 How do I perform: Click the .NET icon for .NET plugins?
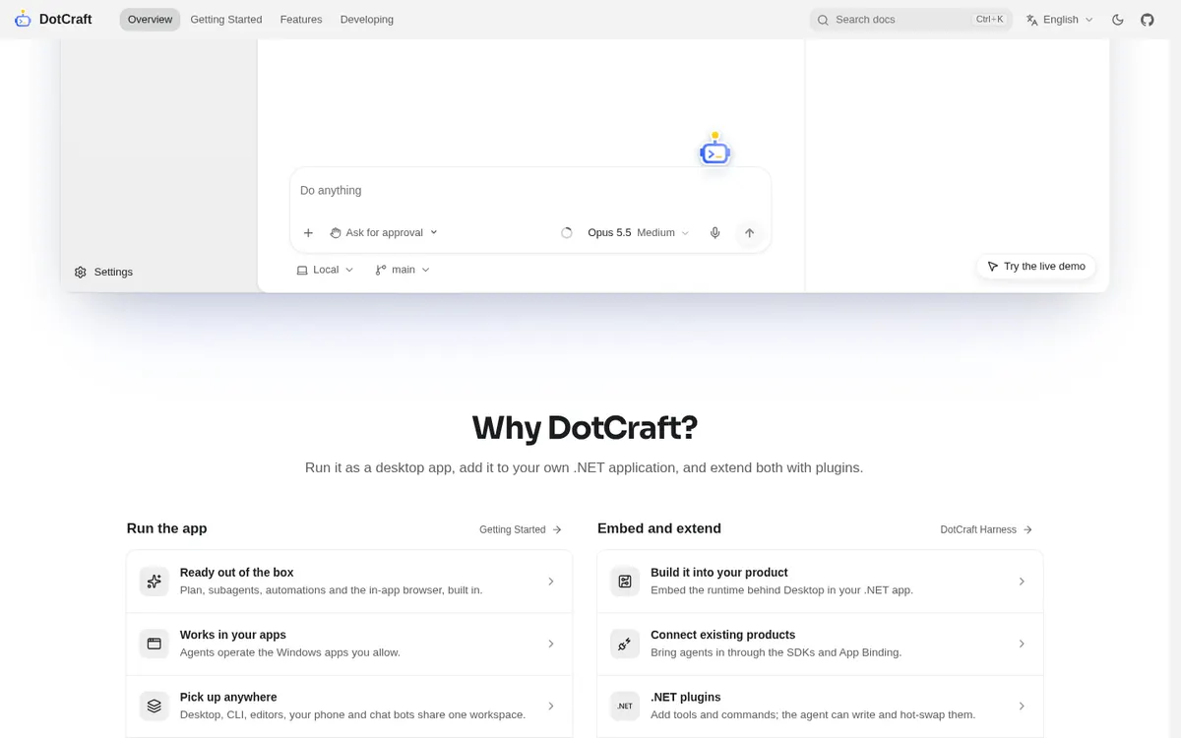tap(625, 706)
